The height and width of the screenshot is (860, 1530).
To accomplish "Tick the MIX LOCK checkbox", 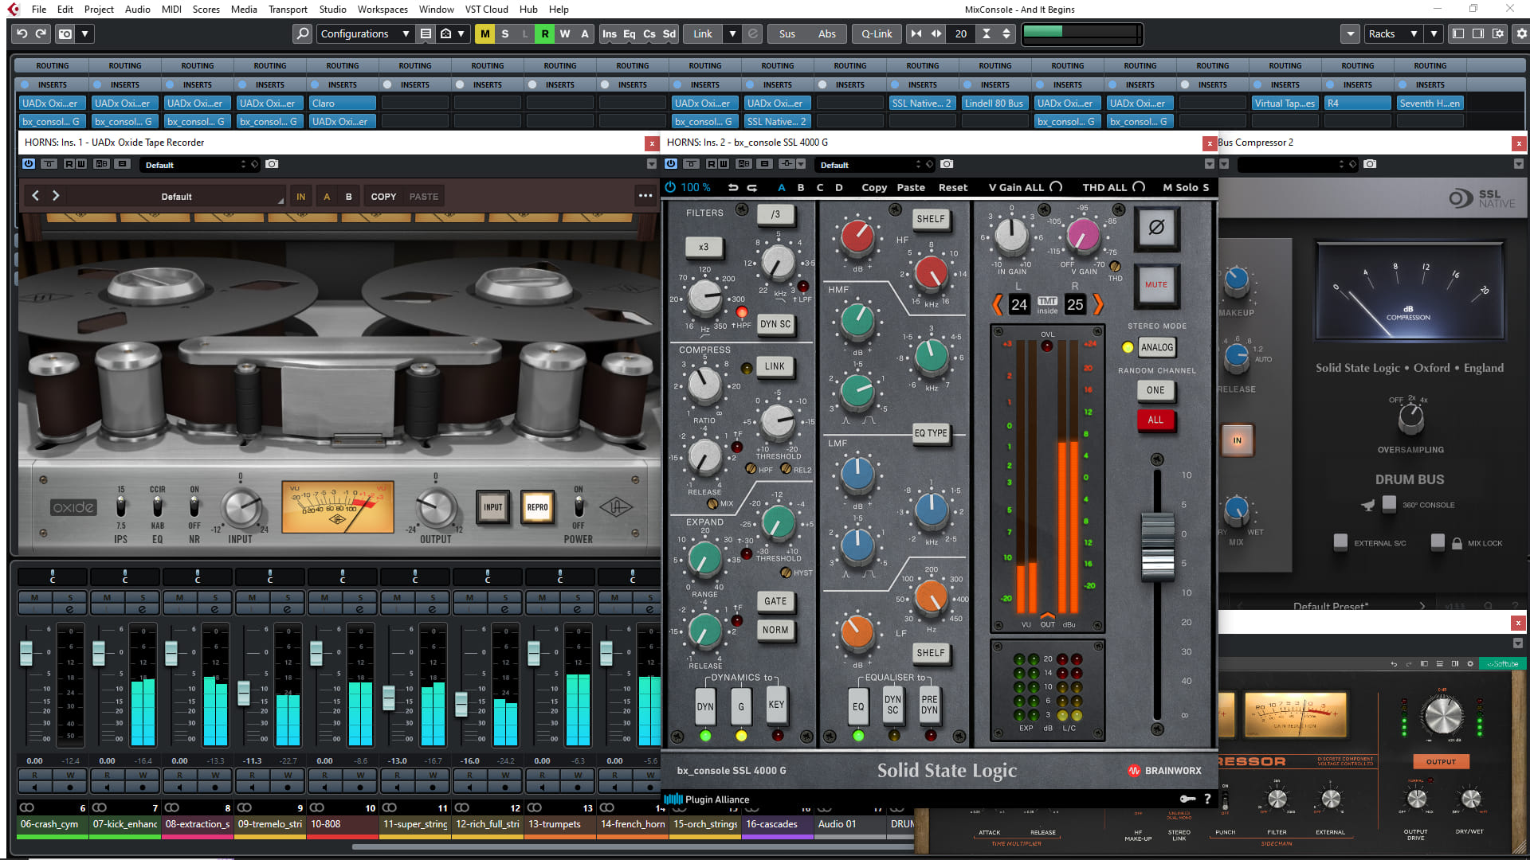I will click(x=1438, y=541).
